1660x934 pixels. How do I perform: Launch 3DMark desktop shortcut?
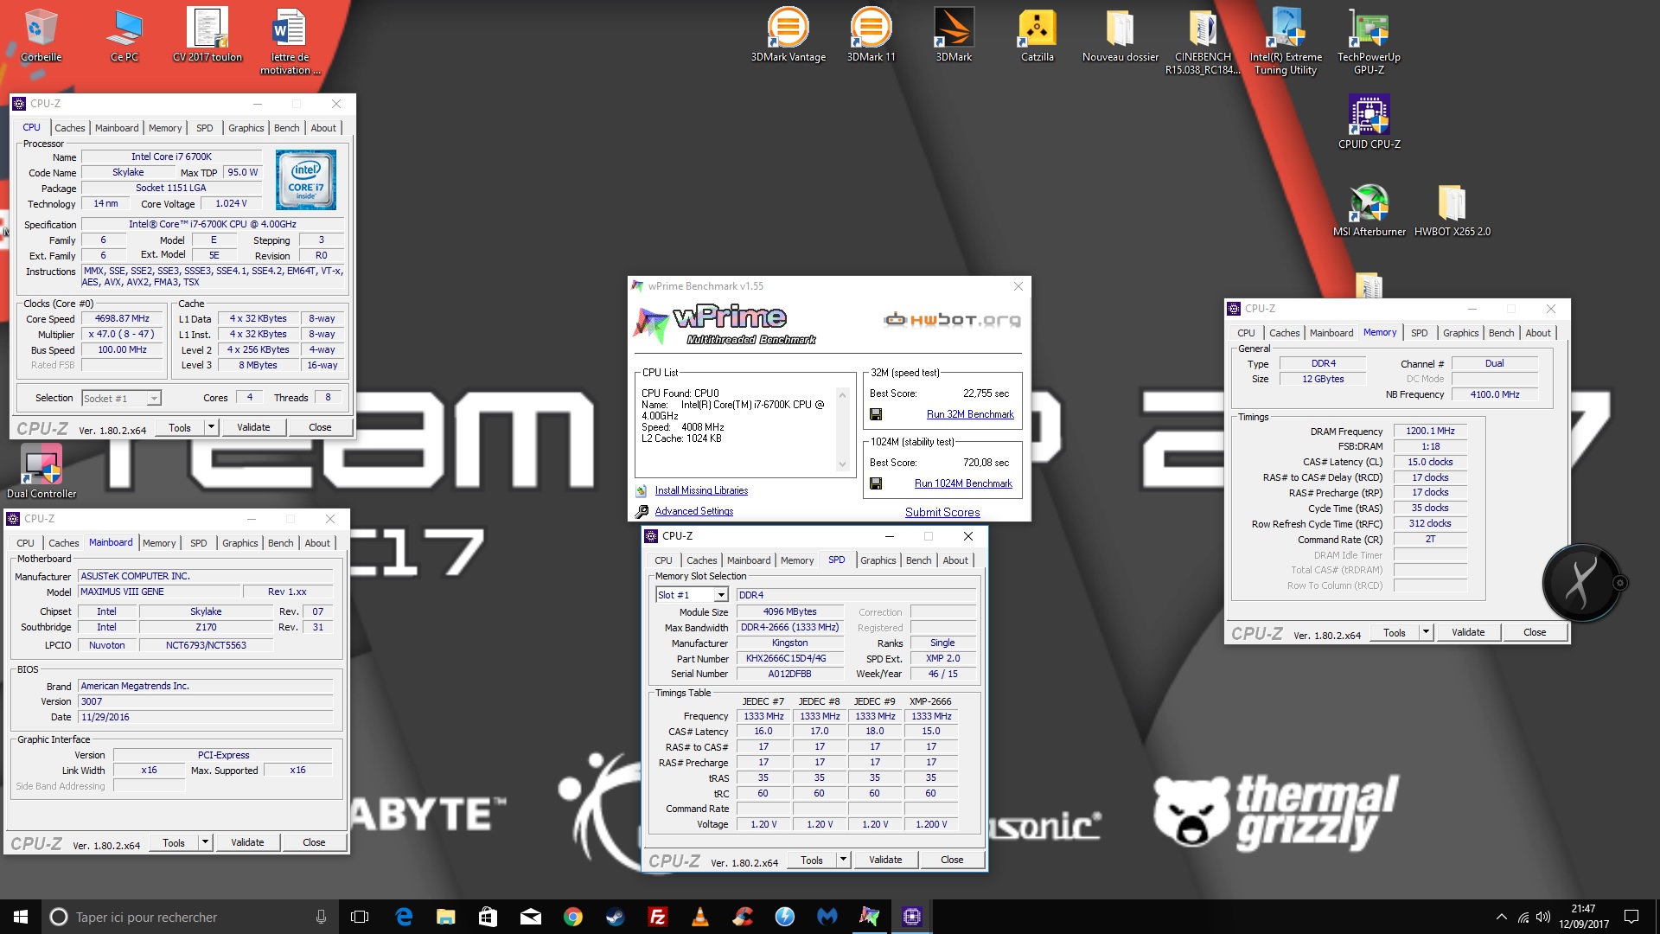pos(954,35)
